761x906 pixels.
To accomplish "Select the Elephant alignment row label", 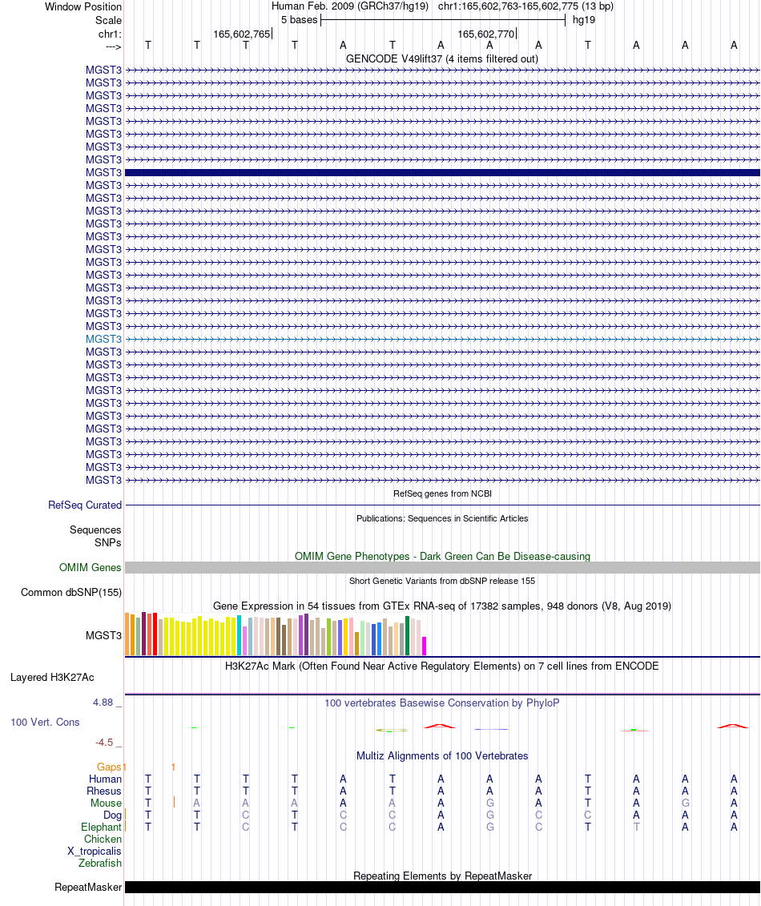I will [101, 827].
